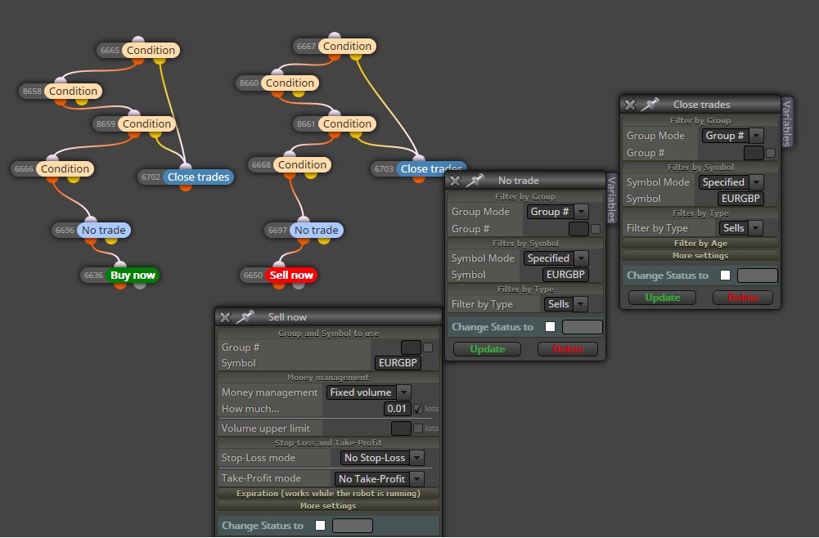The image size is (819, 538).
Task: Click Group # field in Close trades panel
Action: tap(754, 153)
